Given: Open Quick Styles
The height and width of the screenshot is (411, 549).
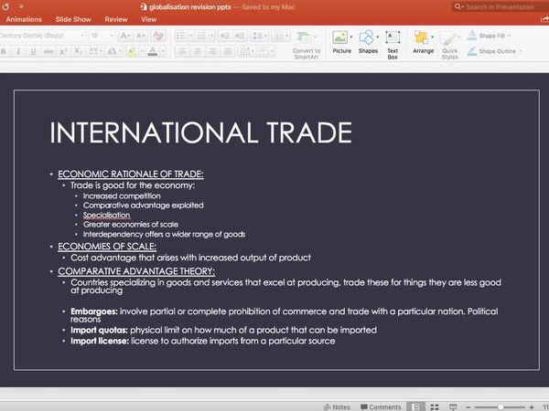Looking at the screenshot, I should coord(450,45).
